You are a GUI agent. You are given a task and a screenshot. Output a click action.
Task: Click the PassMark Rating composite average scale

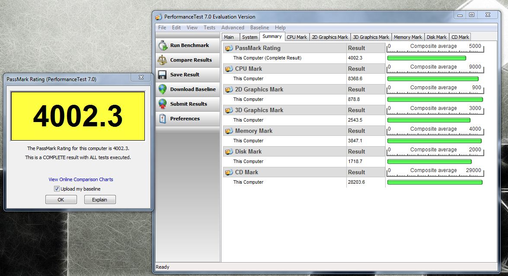(x=435, y=48)
